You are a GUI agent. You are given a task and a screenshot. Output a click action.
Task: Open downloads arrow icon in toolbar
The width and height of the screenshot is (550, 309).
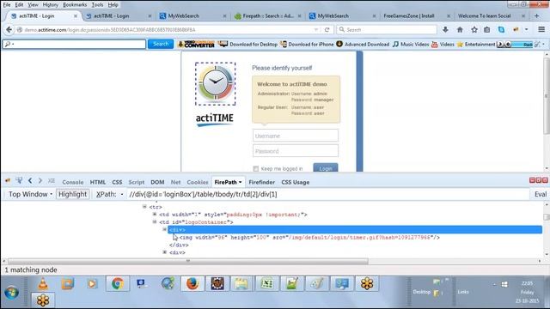coord(445,30)
